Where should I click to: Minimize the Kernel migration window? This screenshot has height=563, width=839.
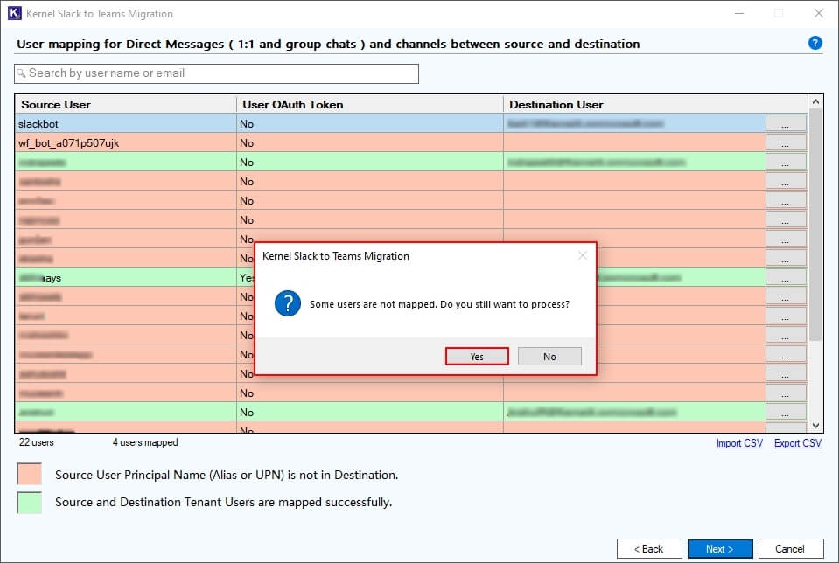tap(739, 13)
